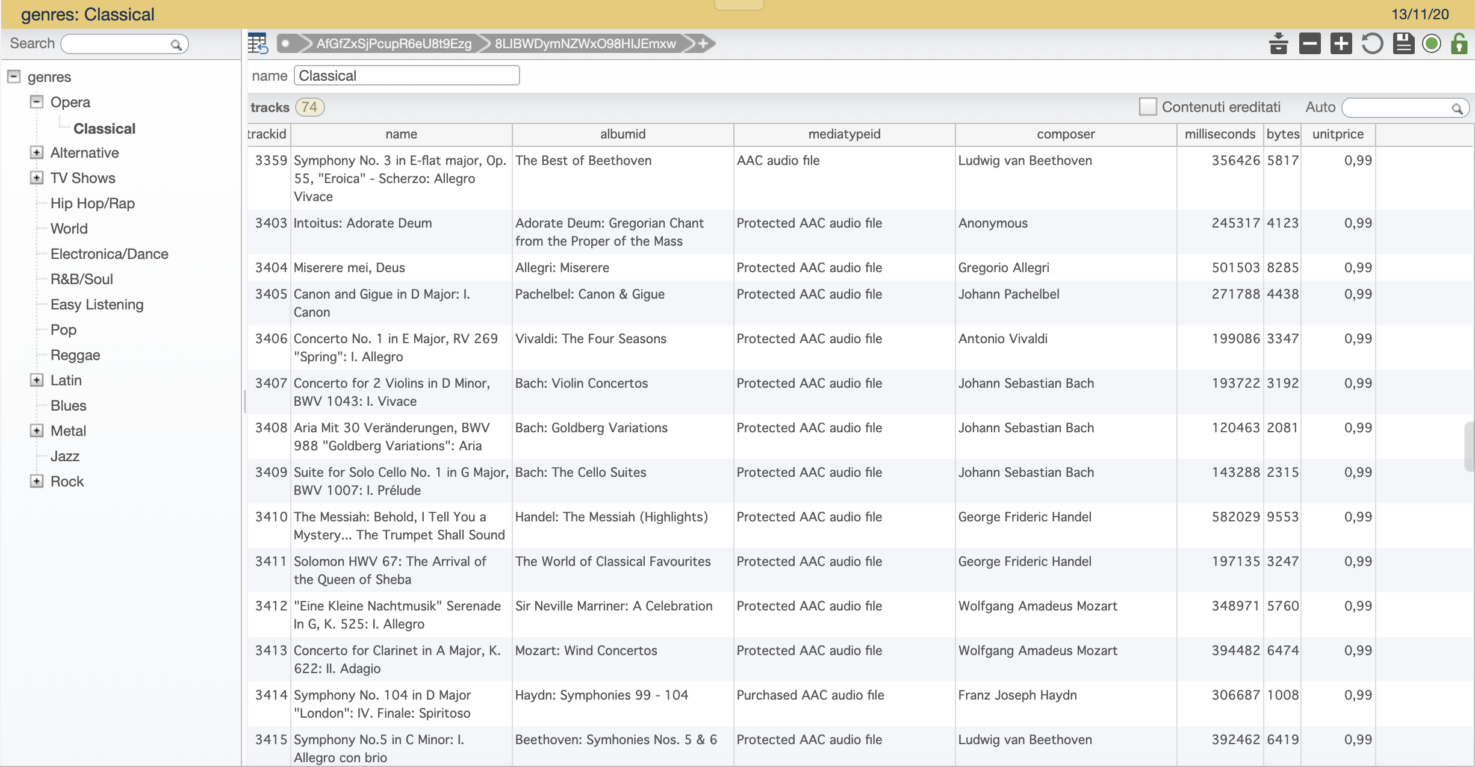Select the Reggae genre
This screenshot has width=1475, height=767.
click(x=75, y=355)
